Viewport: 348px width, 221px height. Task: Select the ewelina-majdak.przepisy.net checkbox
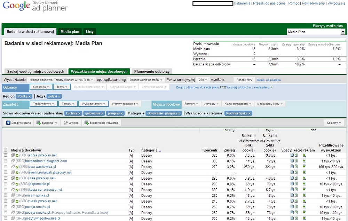tap(6, 172)
